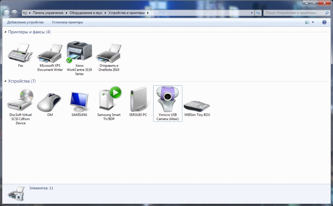333x206 pixels.
Task: Navigate to Панель управления breadcrumb
Action: point(48,13)
